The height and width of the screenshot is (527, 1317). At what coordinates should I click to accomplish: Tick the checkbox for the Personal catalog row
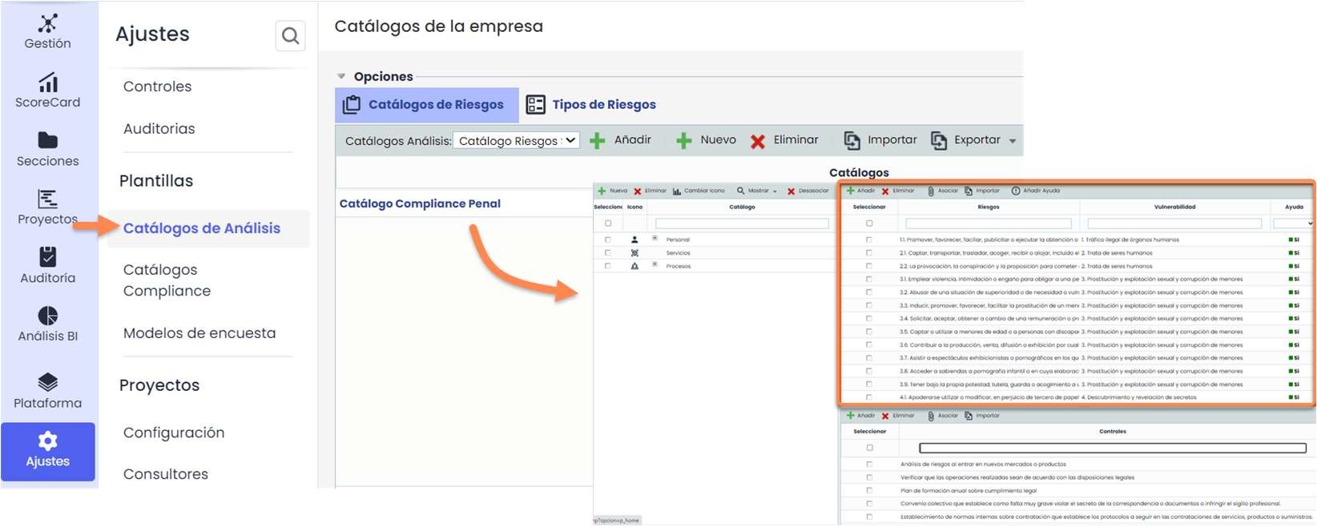tap(608, 239)
